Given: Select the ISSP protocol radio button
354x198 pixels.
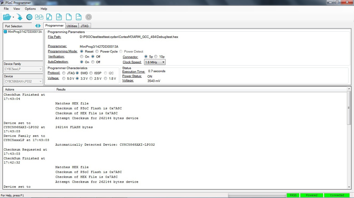Looking at the screenshot, I should (91, 73).
